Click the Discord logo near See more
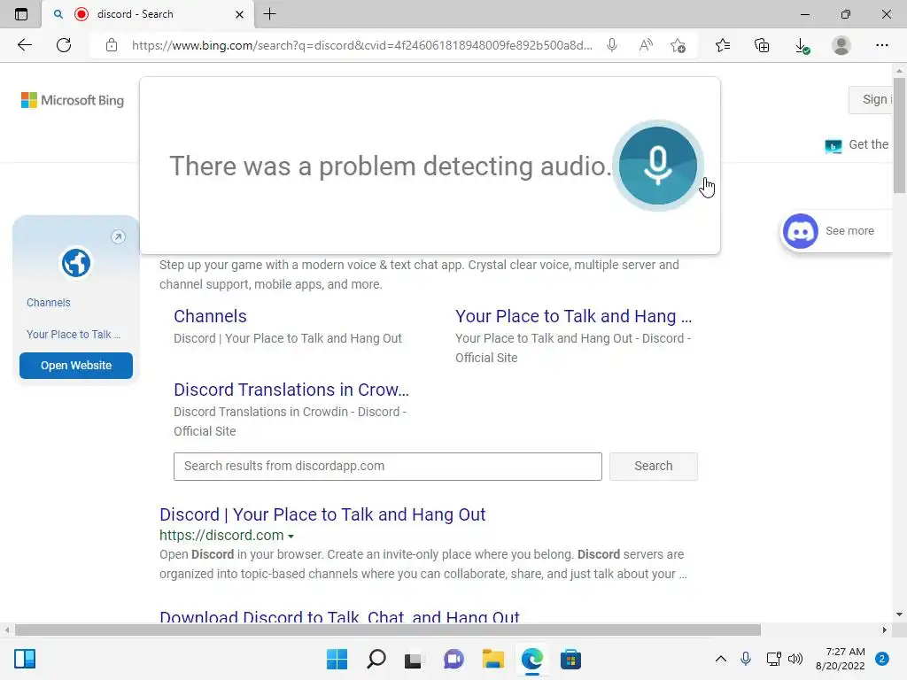Viewport: 907px width, 680px height. click(x=800, y=231)
